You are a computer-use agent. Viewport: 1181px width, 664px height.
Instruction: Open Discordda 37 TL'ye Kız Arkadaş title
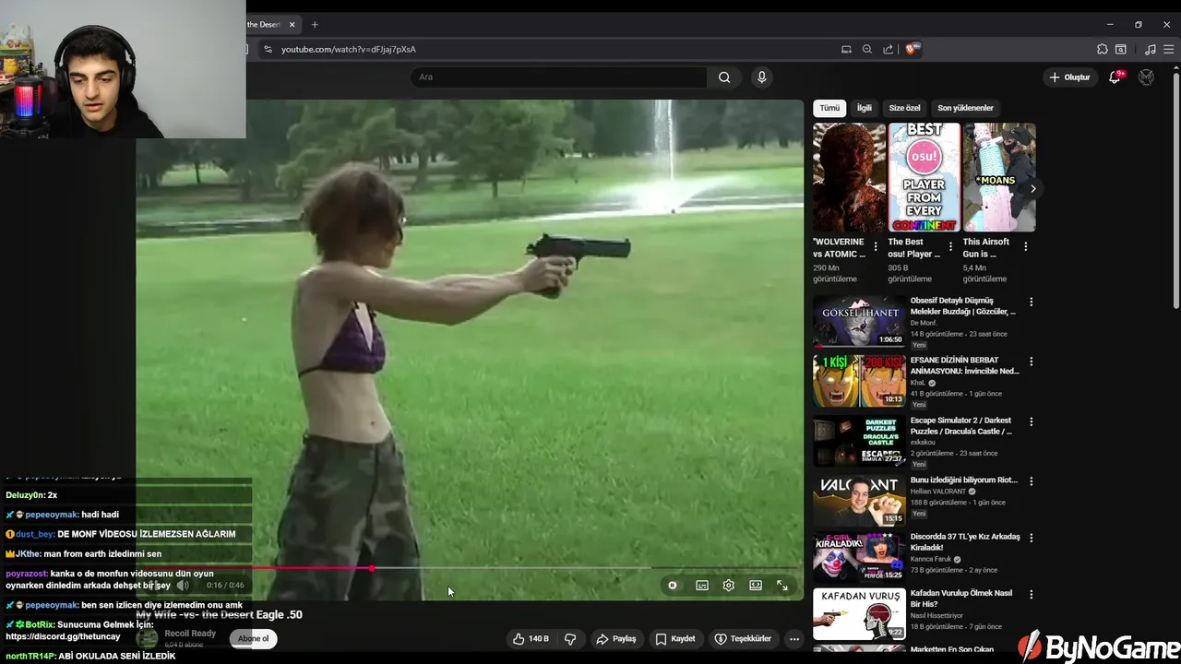(965, 541)
